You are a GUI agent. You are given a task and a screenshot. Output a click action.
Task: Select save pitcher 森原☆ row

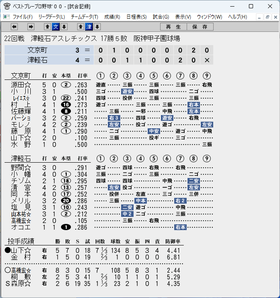pyautogui.click(x=93, y=284)
